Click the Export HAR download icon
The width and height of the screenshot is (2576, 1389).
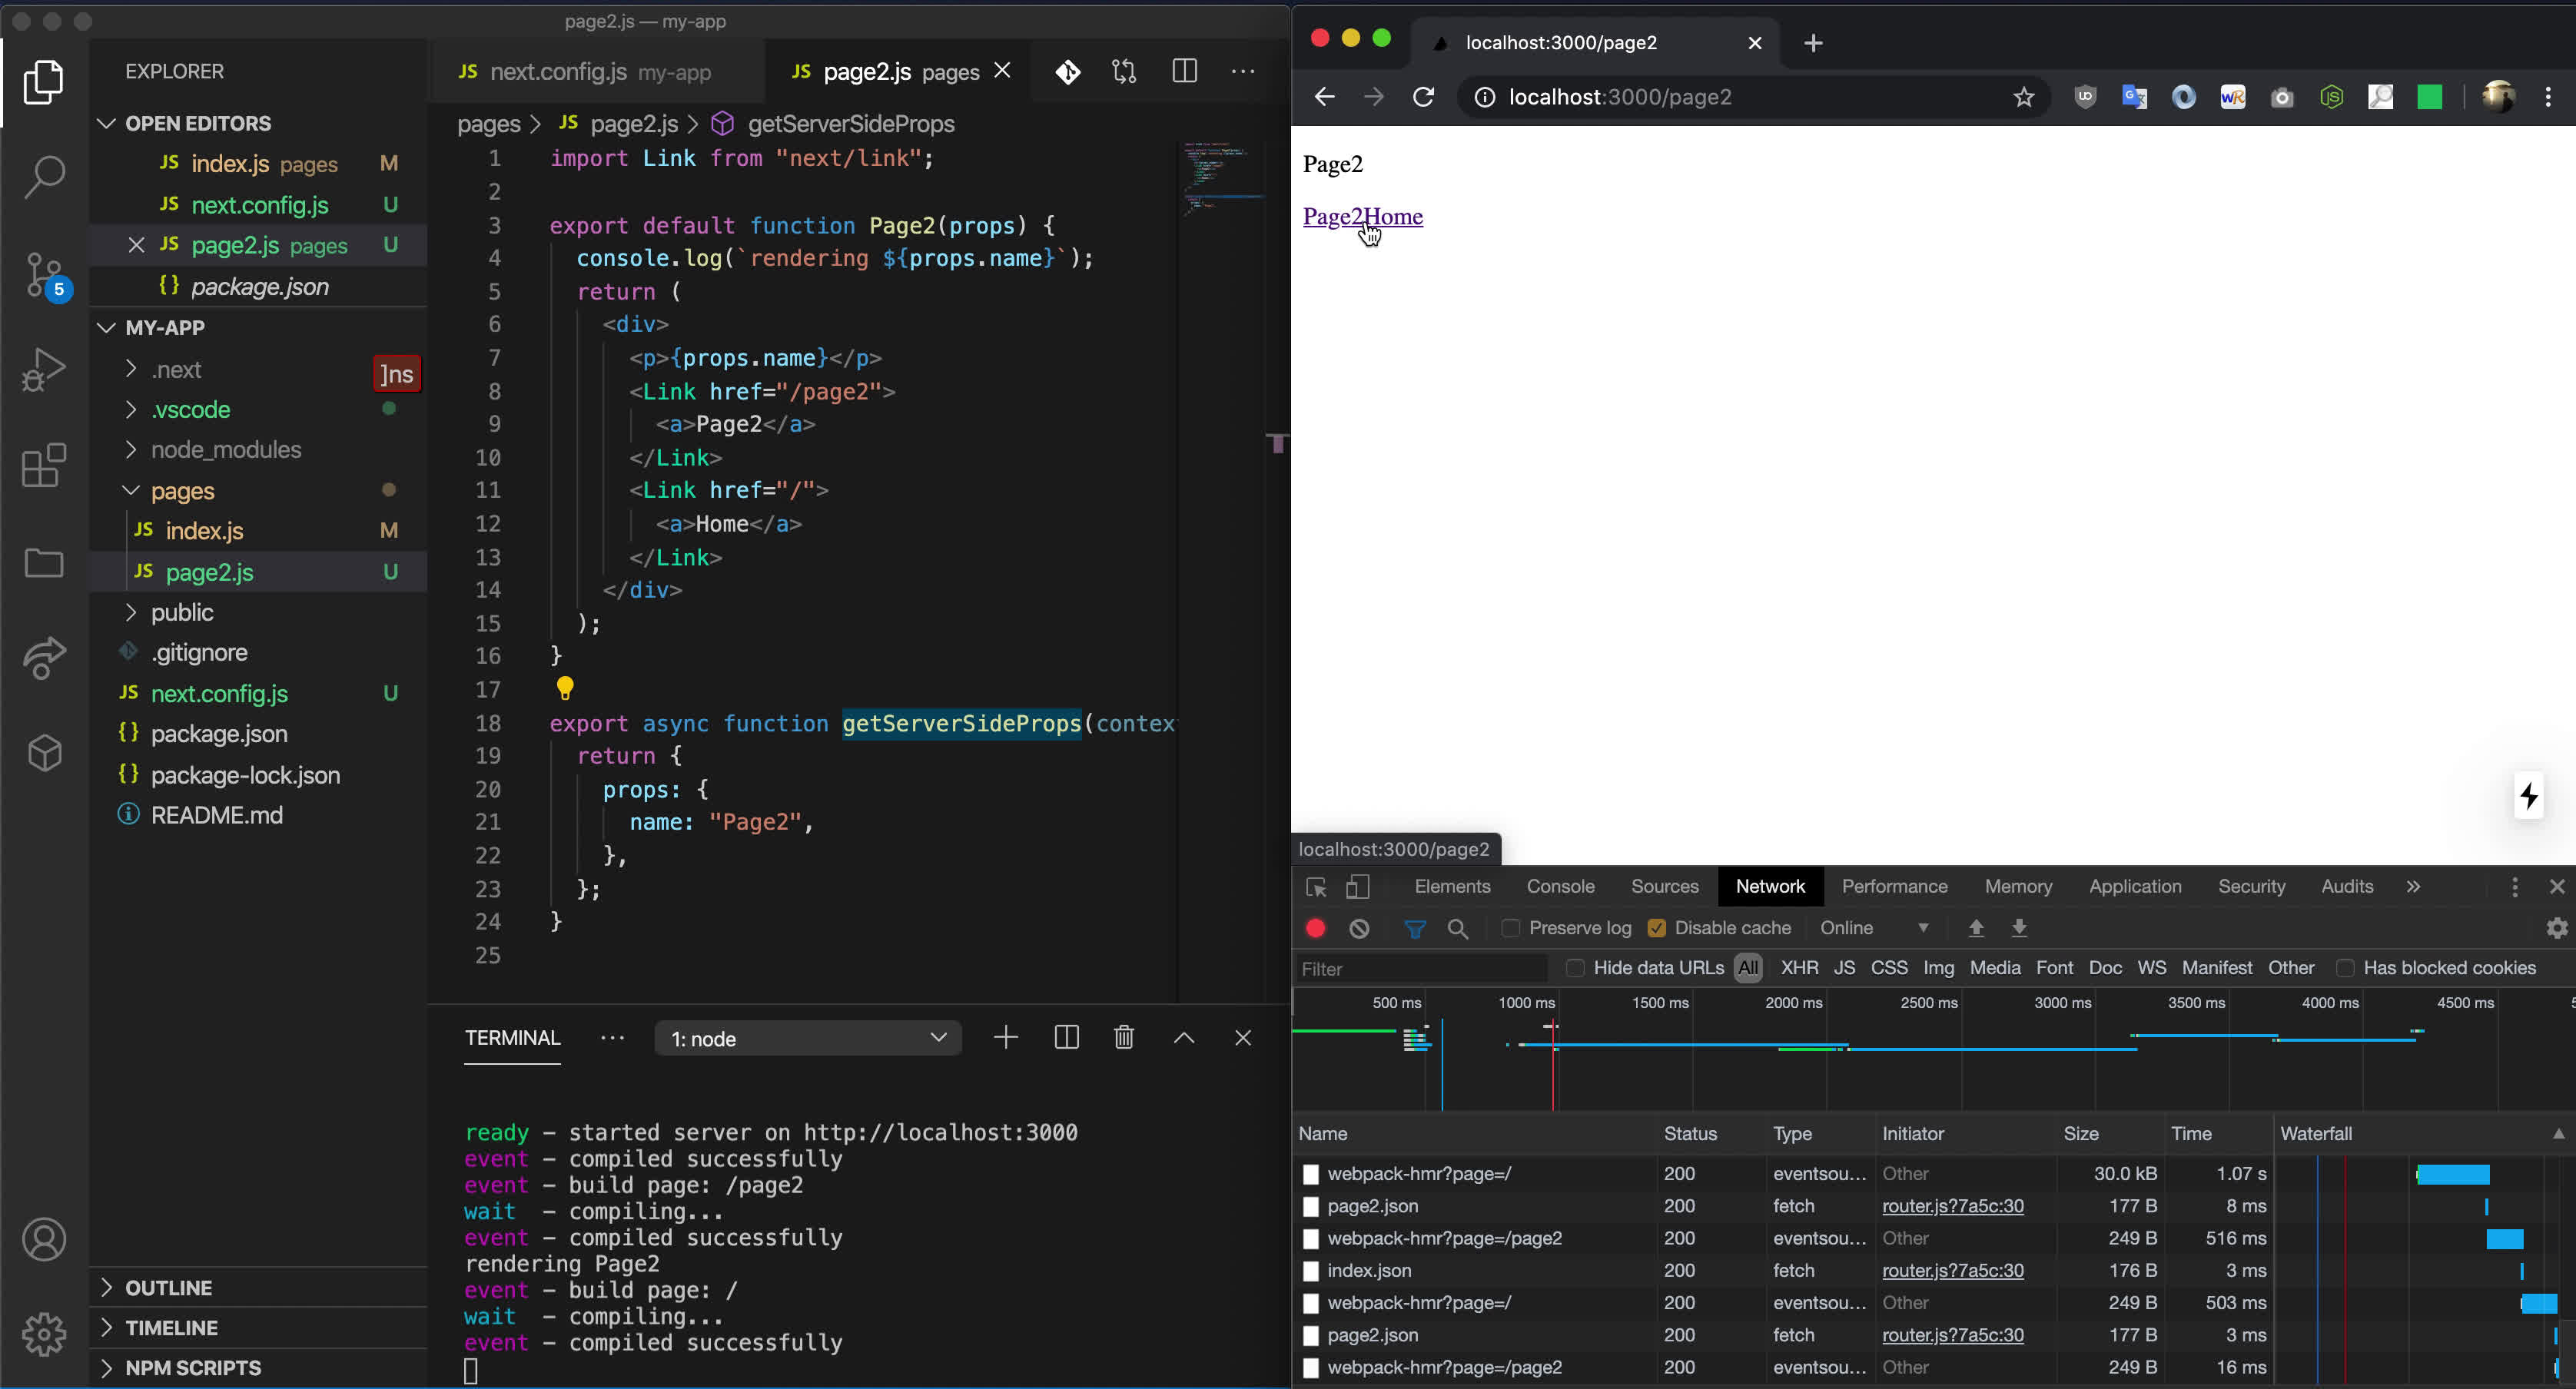click(x=2020, y=928)
